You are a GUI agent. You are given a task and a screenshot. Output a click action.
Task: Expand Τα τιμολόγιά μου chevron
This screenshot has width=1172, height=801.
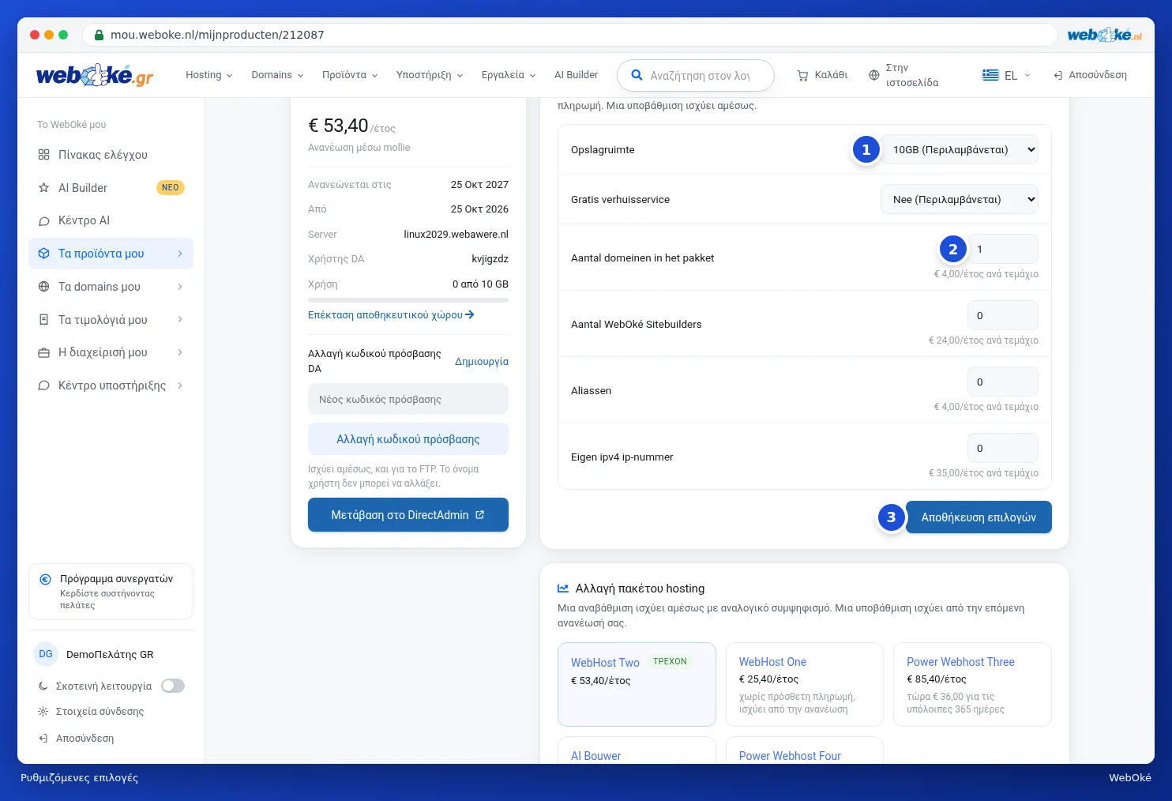(180, 320)
